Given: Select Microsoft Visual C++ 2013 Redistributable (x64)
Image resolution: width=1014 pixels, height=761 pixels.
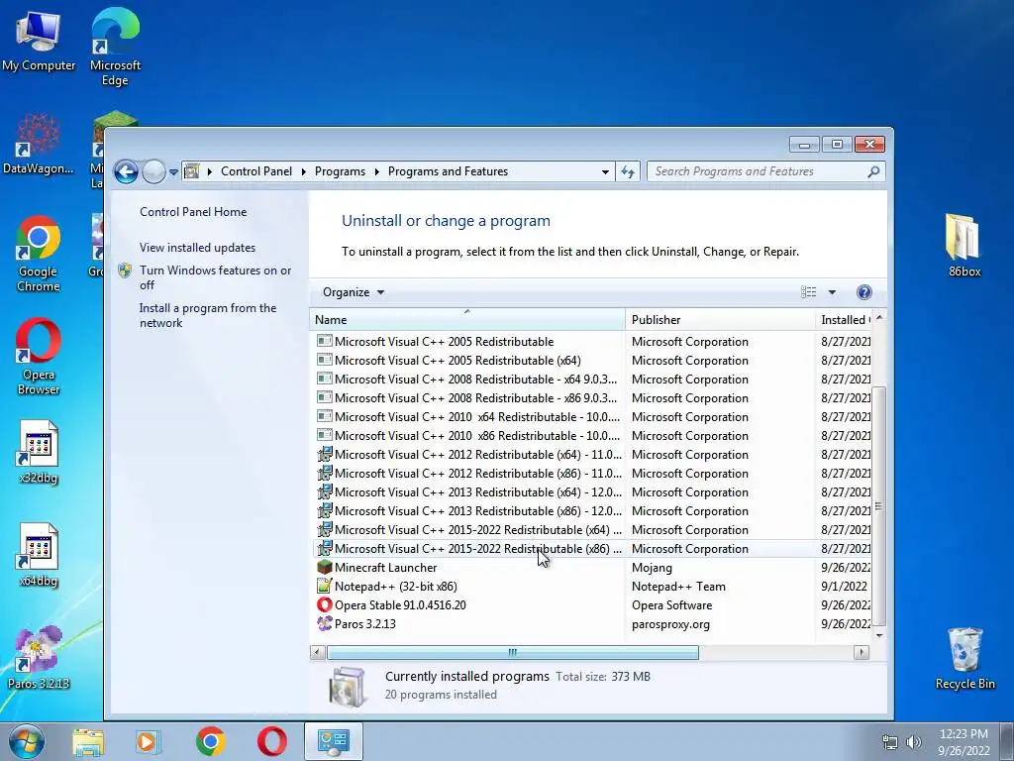Looking at the screenshot, I should [592, 491].
